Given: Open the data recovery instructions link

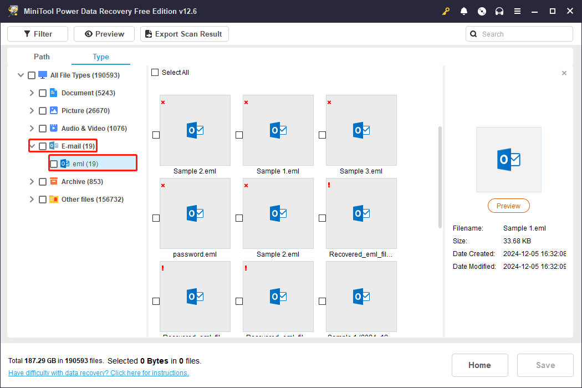Looking at the screenshot, I should [98, 372].
